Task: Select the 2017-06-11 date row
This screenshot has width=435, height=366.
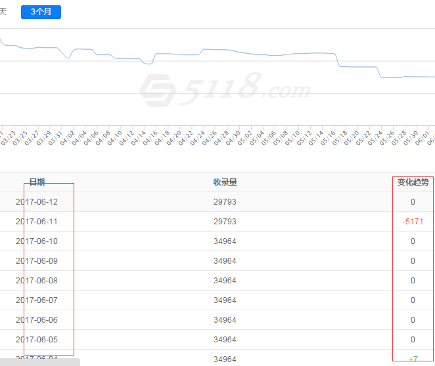Action: (37, 222)
